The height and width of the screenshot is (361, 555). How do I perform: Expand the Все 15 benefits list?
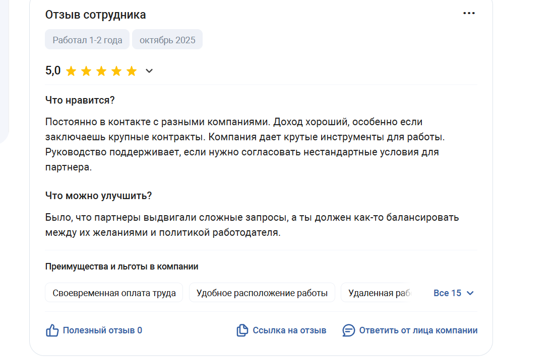pos(454,293)
